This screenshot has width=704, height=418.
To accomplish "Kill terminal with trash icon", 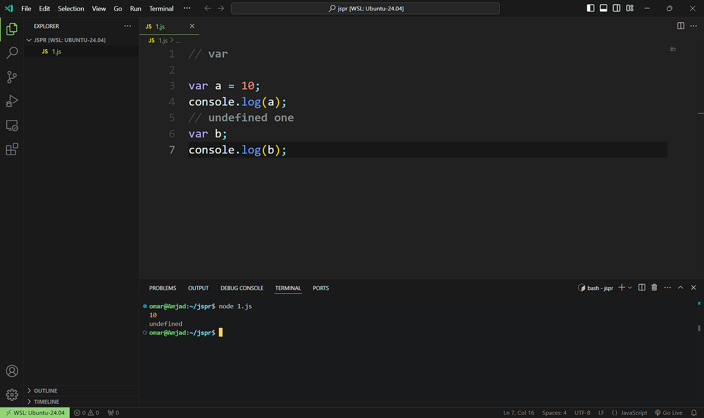I will (x=654, y=287).
